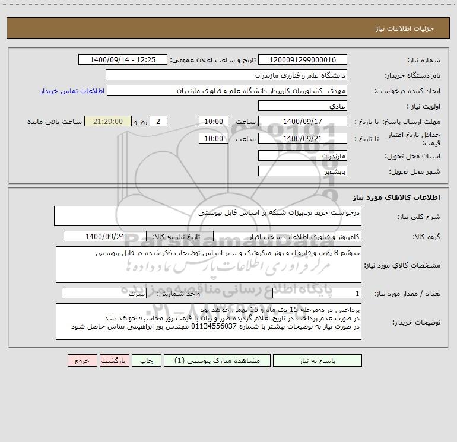Click the چاپ print button
This screenshot has height=442, width=457.
[x=147, y=360]
